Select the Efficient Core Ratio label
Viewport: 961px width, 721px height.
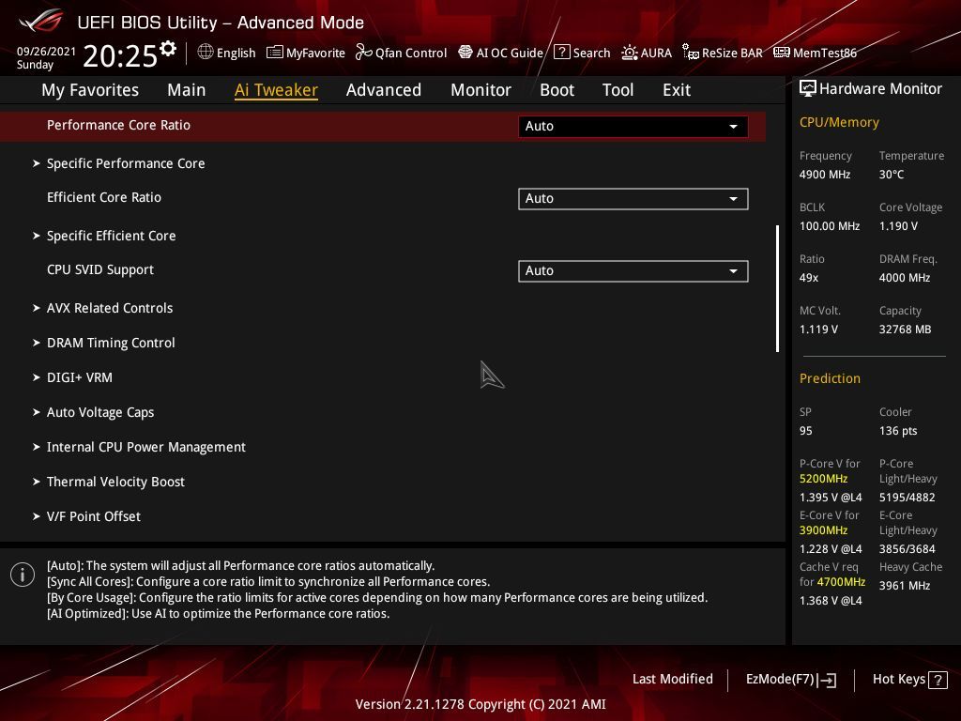coord(103,197)
